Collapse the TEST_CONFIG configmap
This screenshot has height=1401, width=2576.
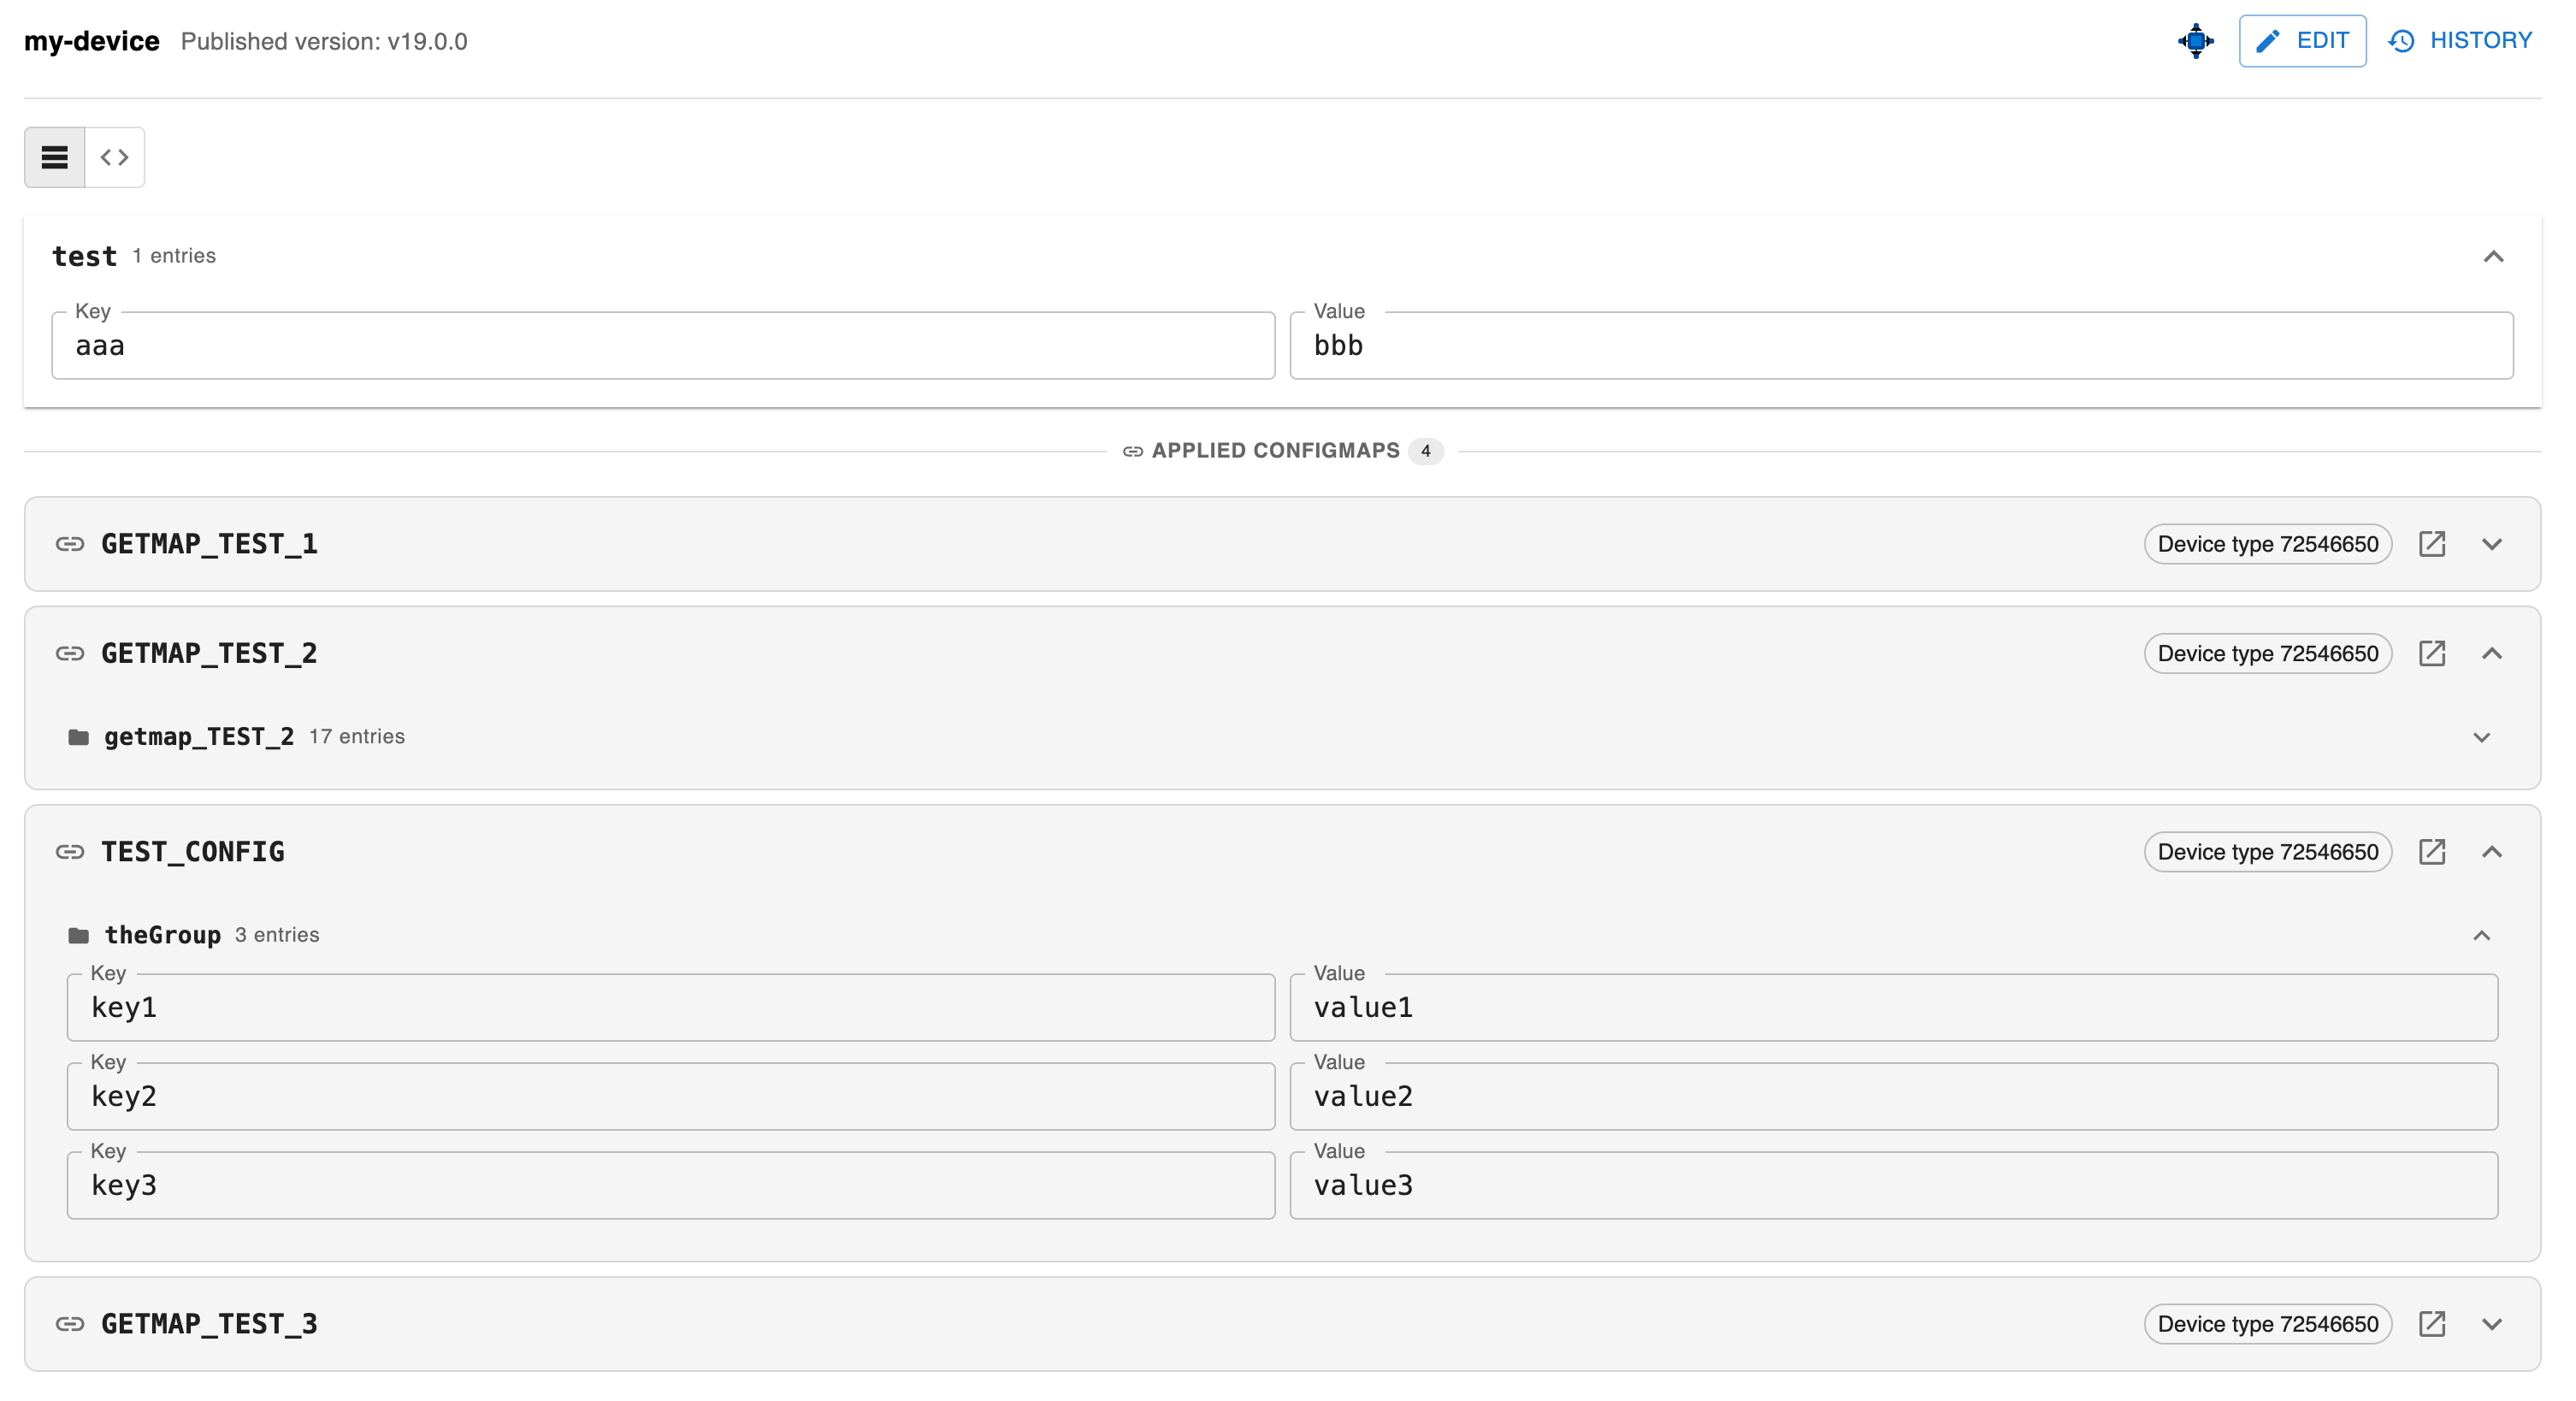[x=2491, y=851]
